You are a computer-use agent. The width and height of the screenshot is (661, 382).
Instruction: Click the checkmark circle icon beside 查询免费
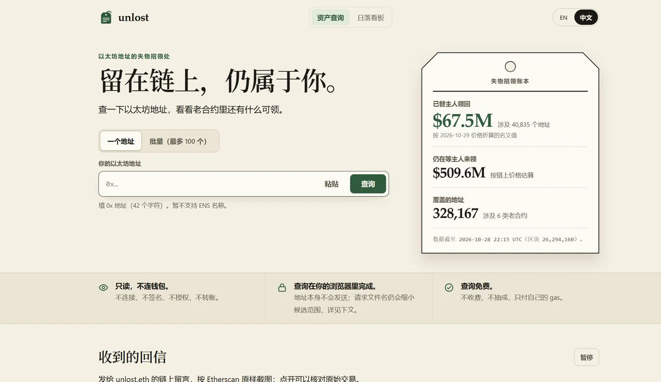pos(449,288)
